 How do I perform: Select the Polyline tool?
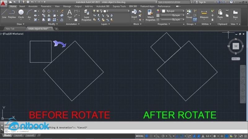coord(12,14)
